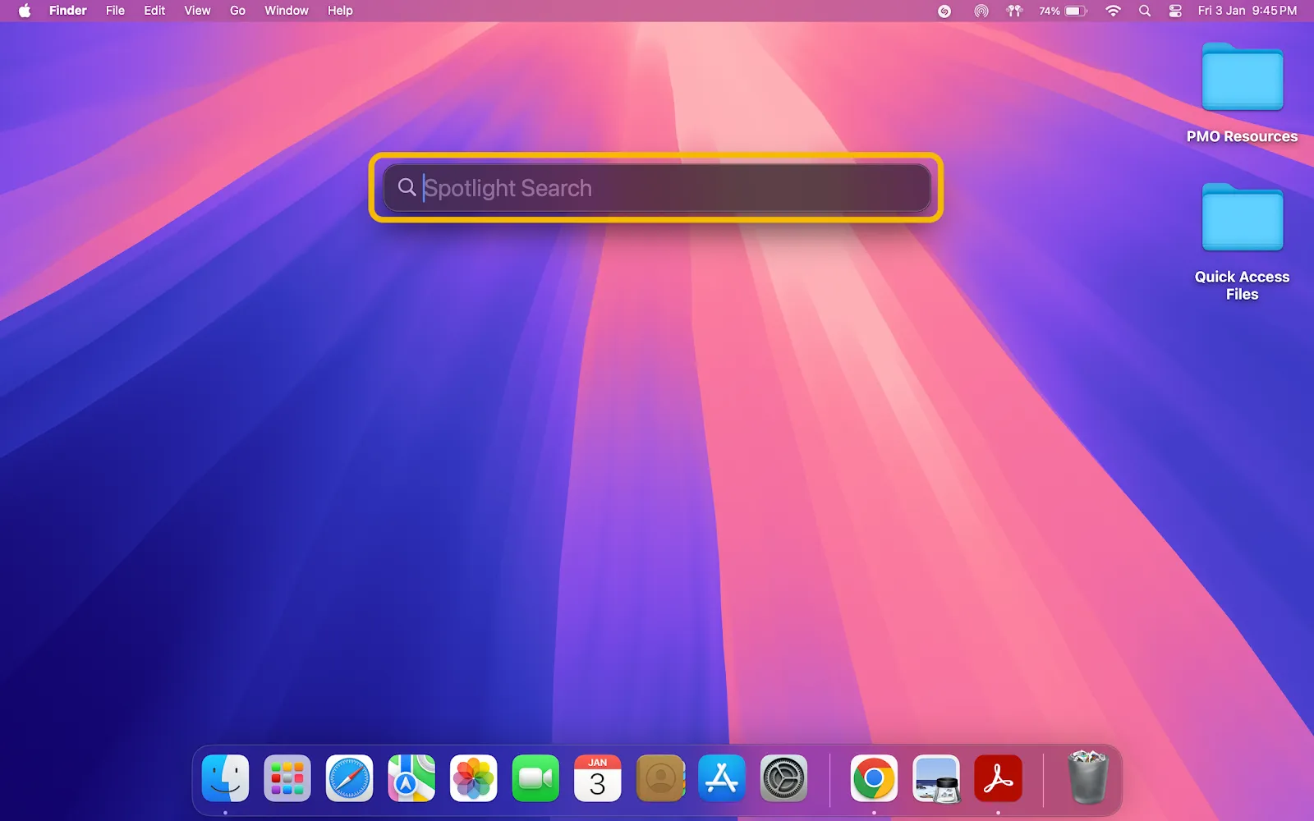The image size is (1314, 821).
Task: Click the Spotlight Search input field
Action: click(x=656, y=188)
